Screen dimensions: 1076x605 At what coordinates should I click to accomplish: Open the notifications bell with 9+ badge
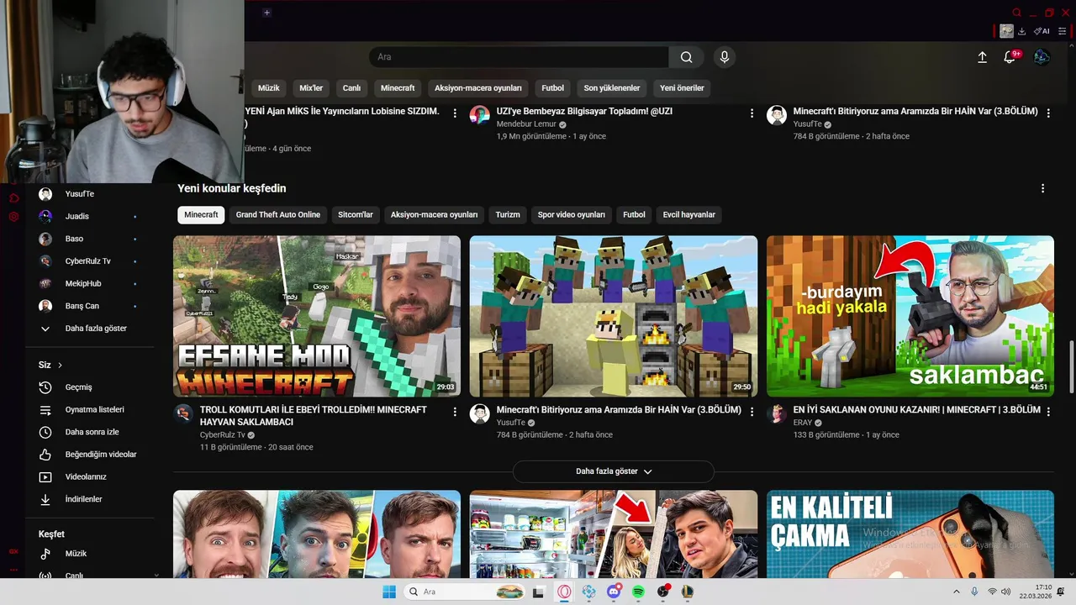pyautogui.click(x=1010, y=57)
